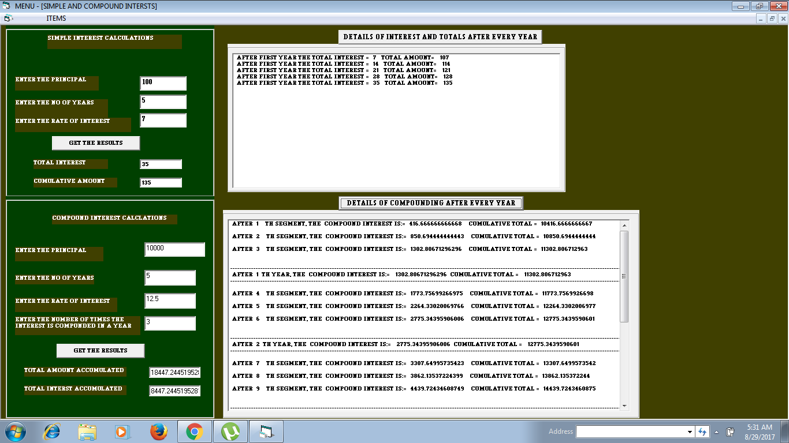The width and height of the screenshot is (789, 443).
Task: Select the AFTER 2 TH YEAR summary row
Action: [406, 344]
